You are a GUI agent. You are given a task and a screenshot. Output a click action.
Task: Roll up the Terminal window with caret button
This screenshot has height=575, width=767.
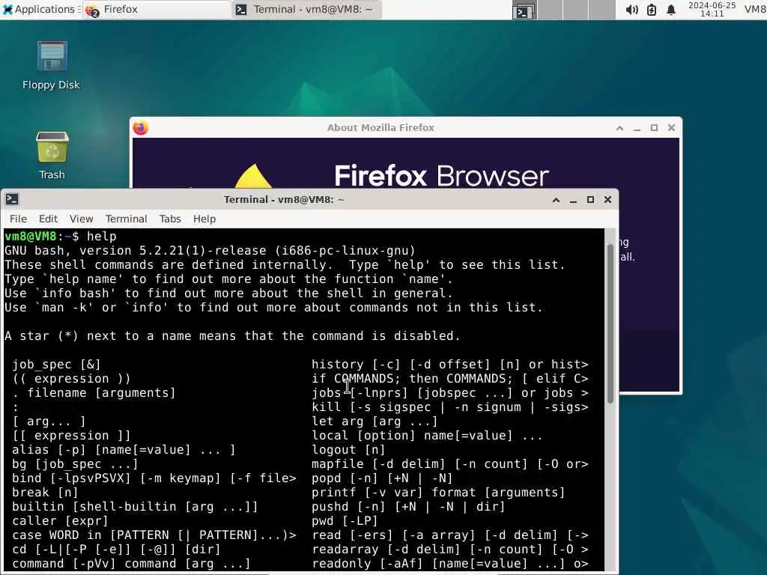[556, 199]
